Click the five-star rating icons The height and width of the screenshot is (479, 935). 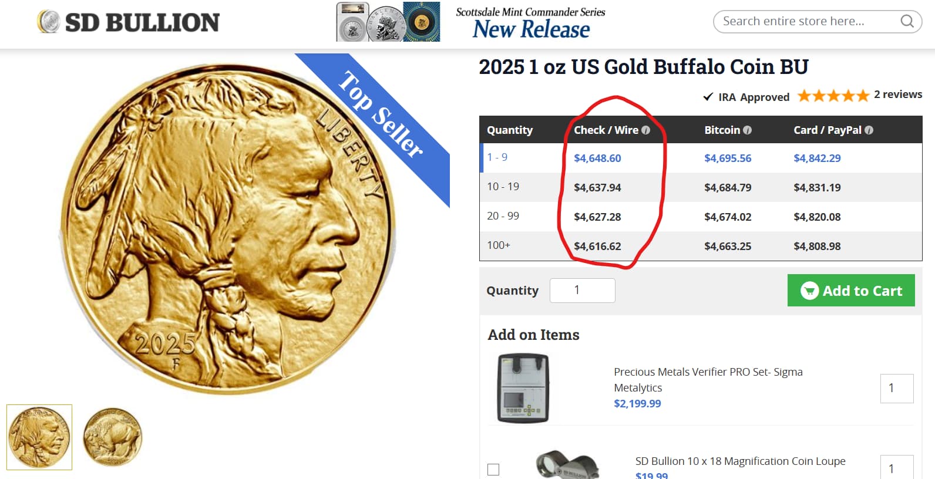833,96
